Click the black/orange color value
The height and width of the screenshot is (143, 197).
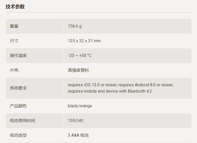tap(80, 106)
